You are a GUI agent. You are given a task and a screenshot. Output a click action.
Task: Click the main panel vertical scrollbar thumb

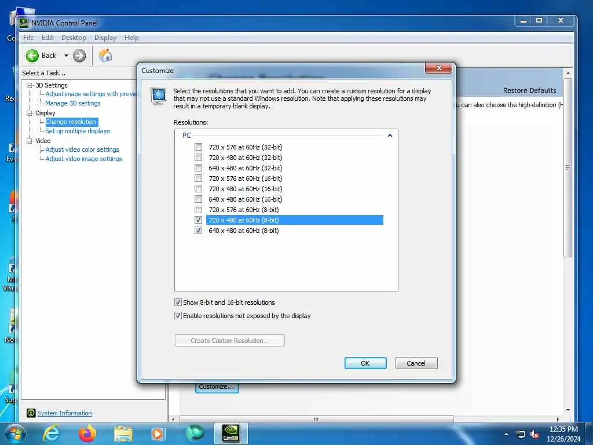(568, 167)
